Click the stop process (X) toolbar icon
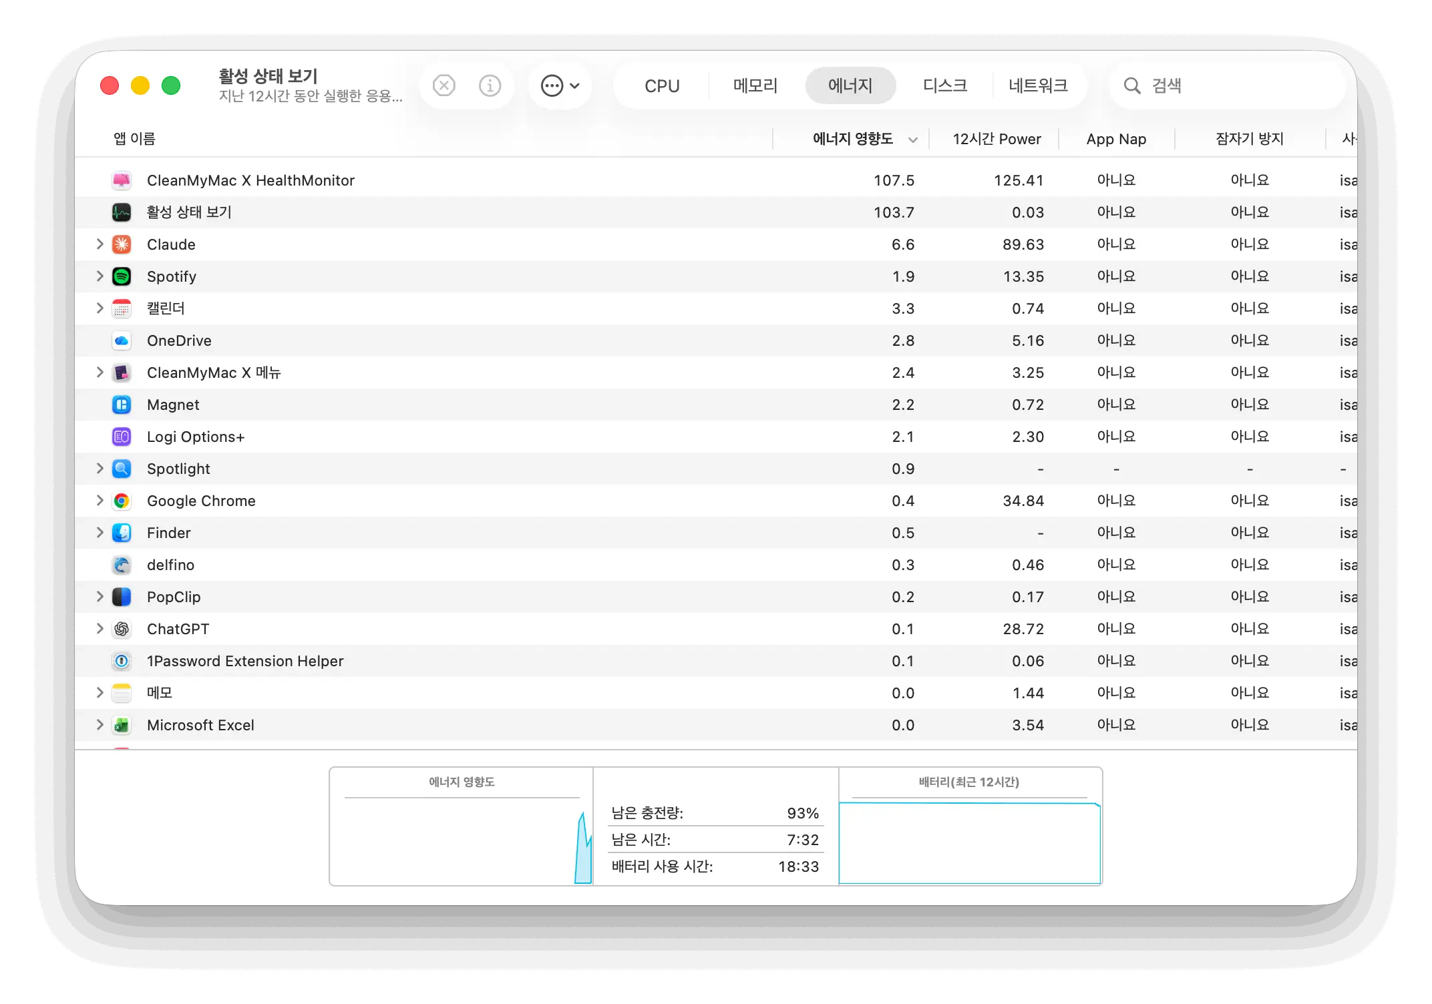Screen dimensions: 1432x1004 444,85
